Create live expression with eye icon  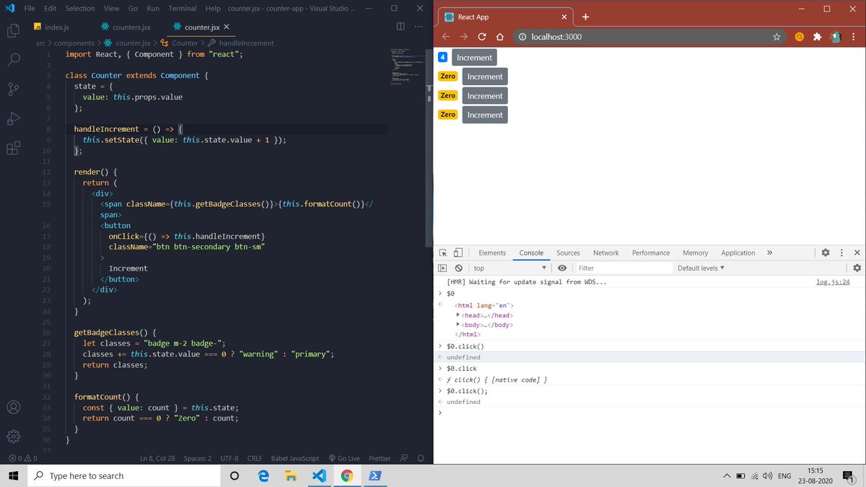pyautogui.click(x=562, y=268)
